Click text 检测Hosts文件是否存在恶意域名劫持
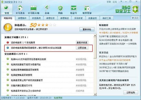Screen dimensions: 141x100 [x=28, y=59]
